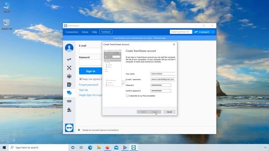This screenshot has height=151, width=269.
Task: Focus the Insert partner ID field
Action: [181, 32]
